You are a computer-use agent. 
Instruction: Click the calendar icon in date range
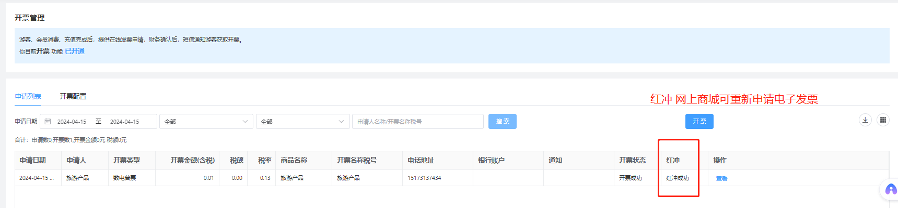[x=48, y=122]
